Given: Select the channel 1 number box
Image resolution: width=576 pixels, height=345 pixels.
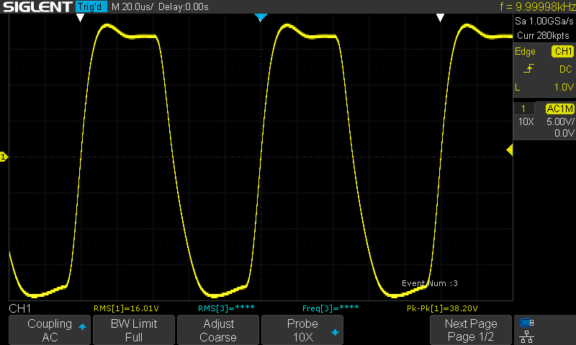Looking at the screenshot, I should (523, 109).
